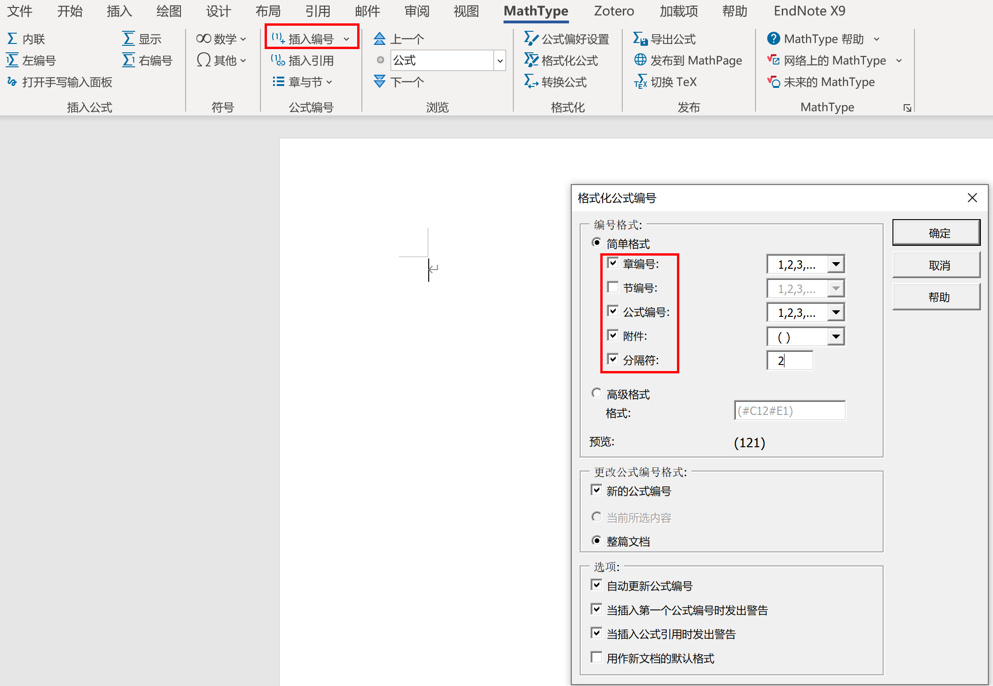Enable the 节编号 section number checkbox
993x686 pixels.
point(612,287)
